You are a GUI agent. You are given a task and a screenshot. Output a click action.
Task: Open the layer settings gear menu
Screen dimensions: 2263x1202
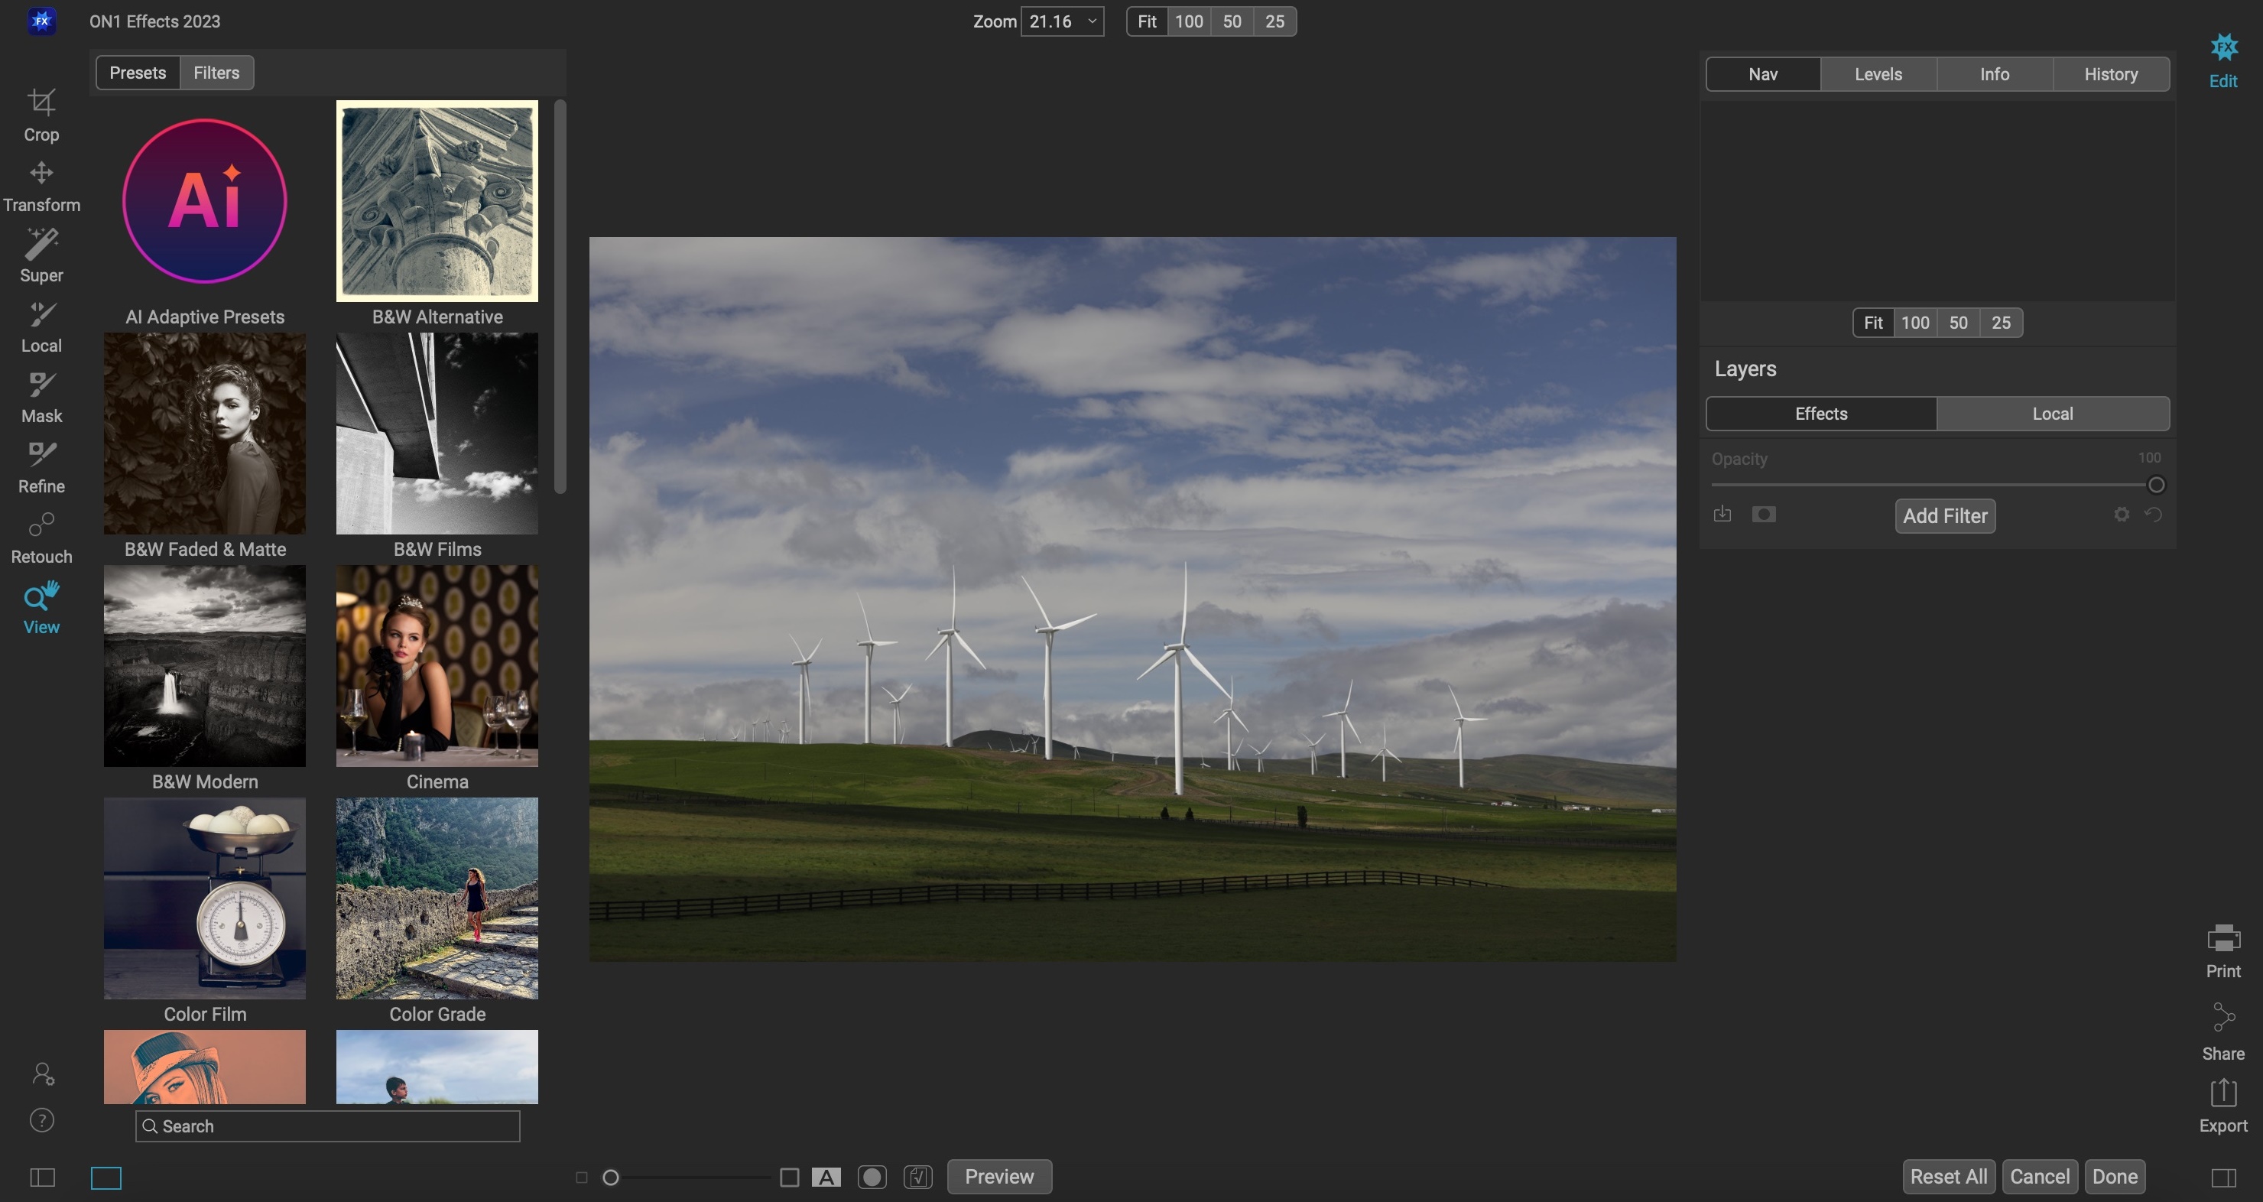[2121, 515]
